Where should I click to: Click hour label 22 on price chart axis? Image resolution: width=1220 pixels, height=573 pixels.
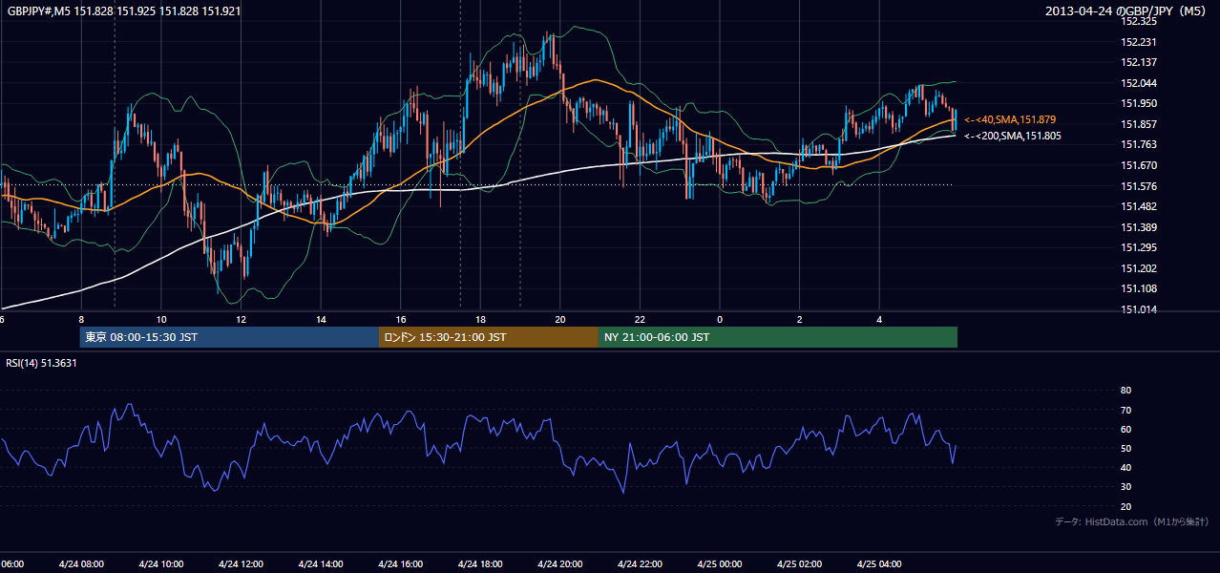pyautogui.click(x=641, y=319)
